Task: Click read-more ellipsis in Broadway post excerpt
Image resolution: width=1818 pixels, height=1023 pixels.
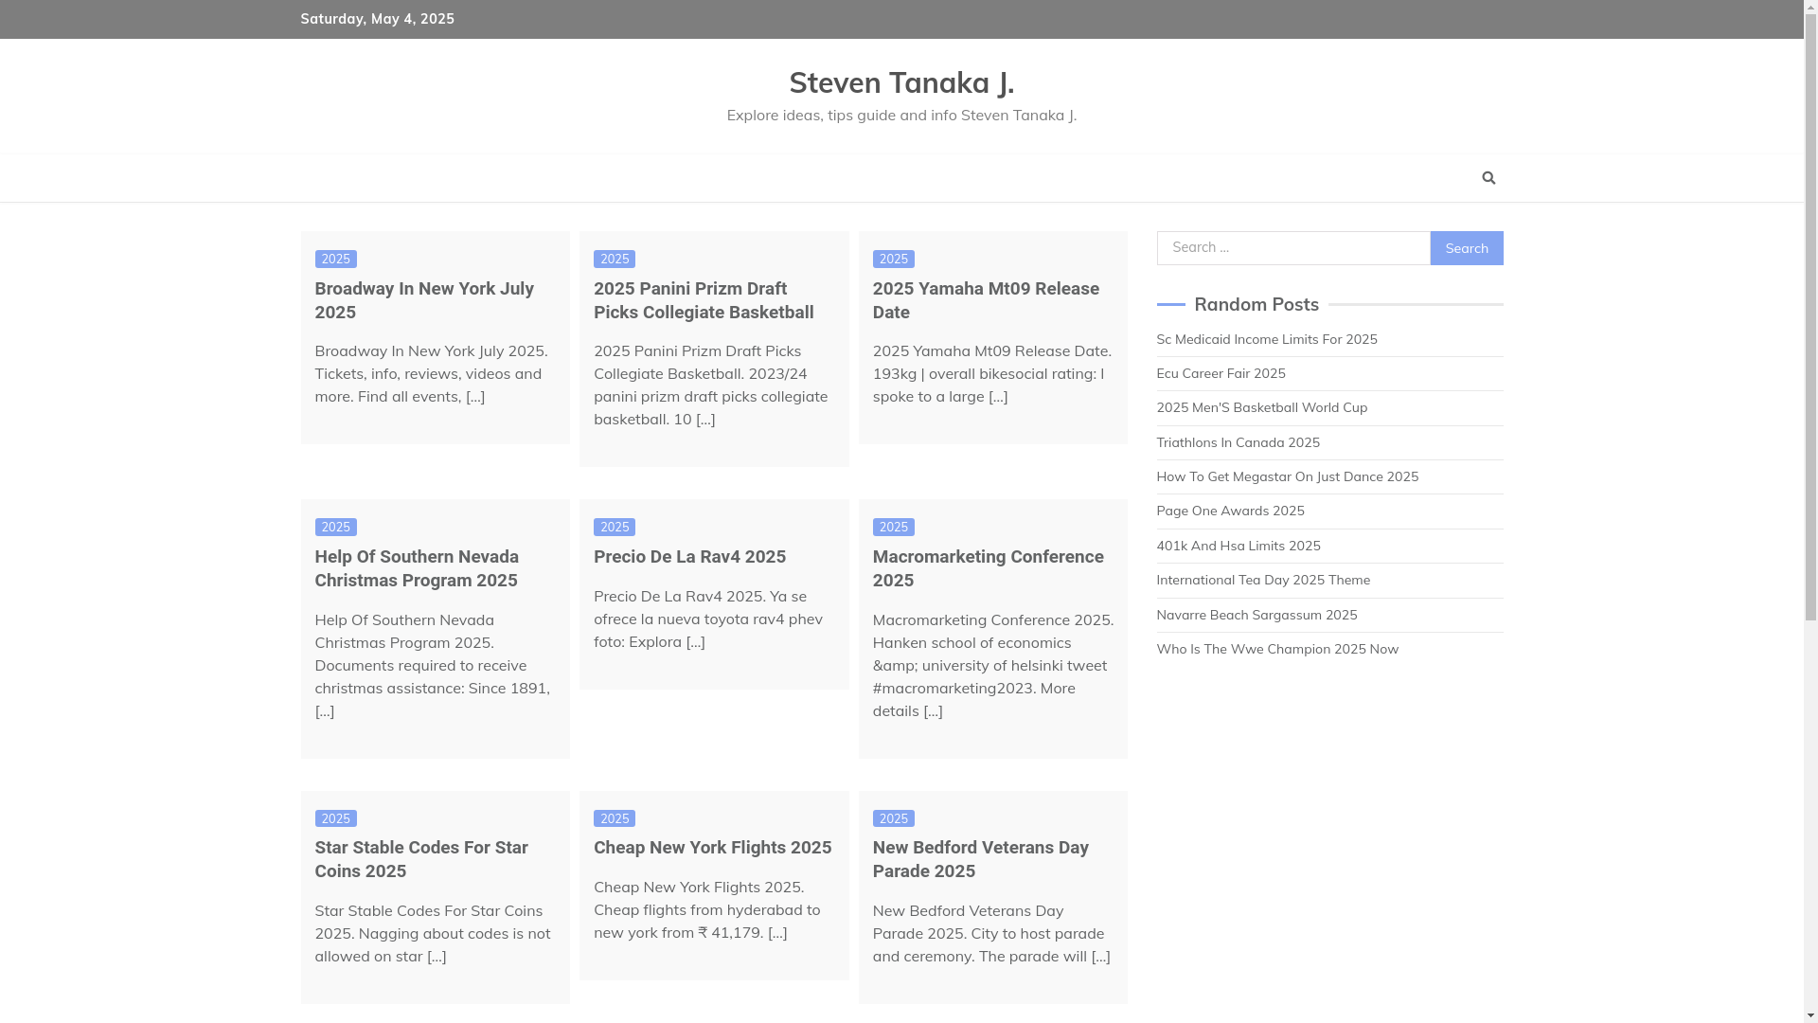Action: [x=475, y=396]
